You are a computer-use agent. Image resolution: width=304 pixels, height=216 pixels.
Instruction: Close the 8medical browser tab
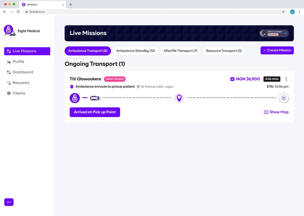(63, 5)
